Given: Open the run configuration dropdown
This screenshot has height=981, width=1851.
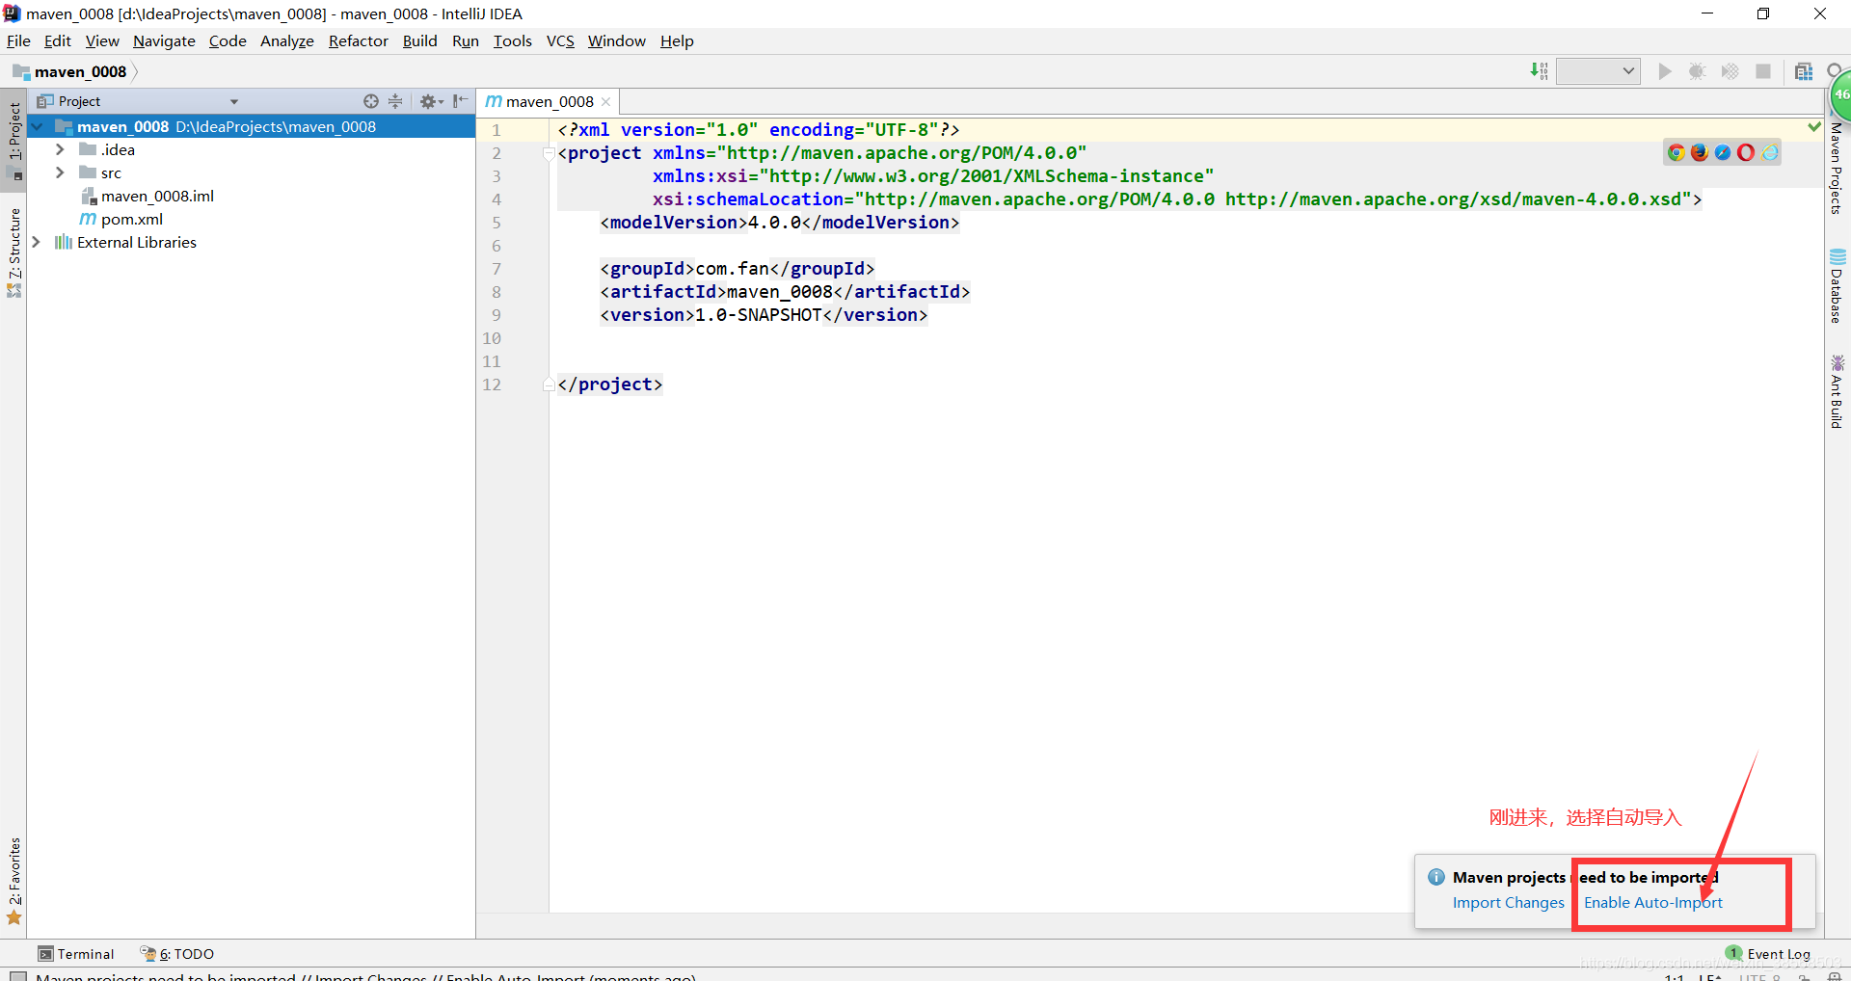Looking at the screenshot, I should (1597, 71).
